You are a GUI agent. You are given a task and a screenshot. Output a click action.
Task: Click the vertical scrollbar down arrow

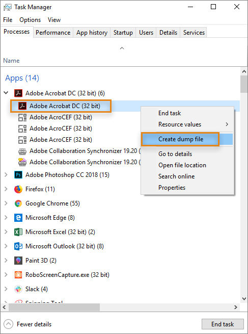pos(244,299)
